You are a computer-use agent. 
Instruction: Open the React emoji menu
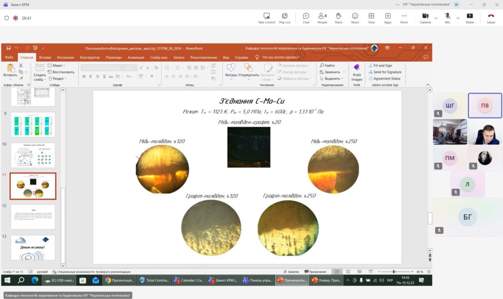point(355,18)
